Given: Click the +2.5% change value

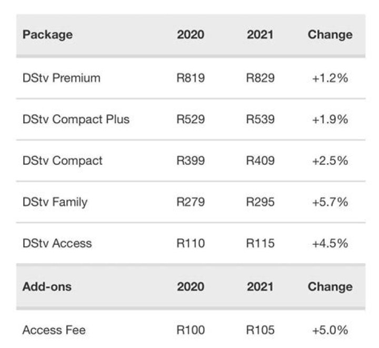Looking at the screenshot, I should (x=330, y=161).
